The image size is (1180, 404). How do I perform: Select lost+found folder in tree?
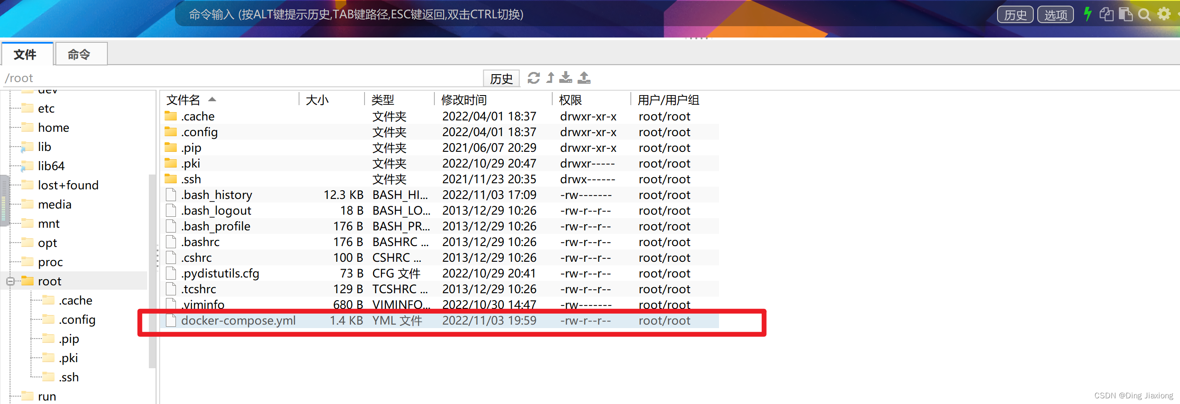(68, 185)
